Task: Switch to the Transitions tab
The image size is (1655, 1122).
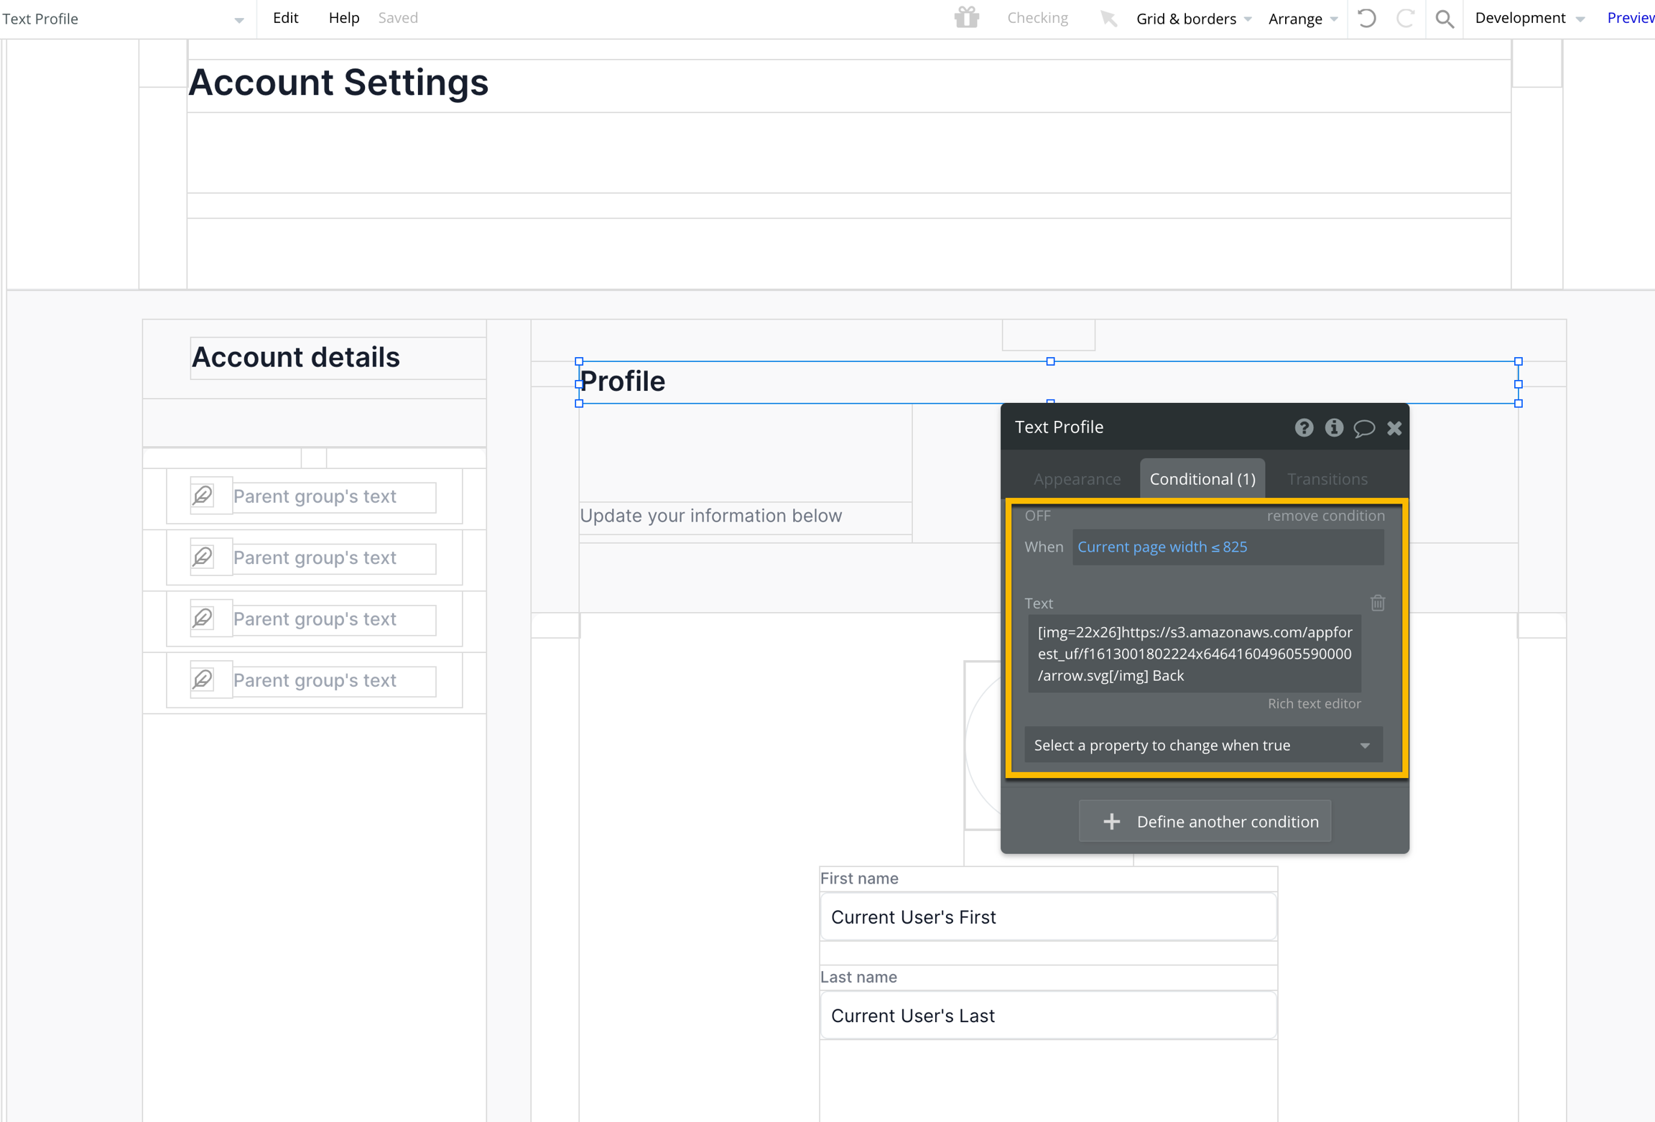Action: click(x=1327, y=479)
